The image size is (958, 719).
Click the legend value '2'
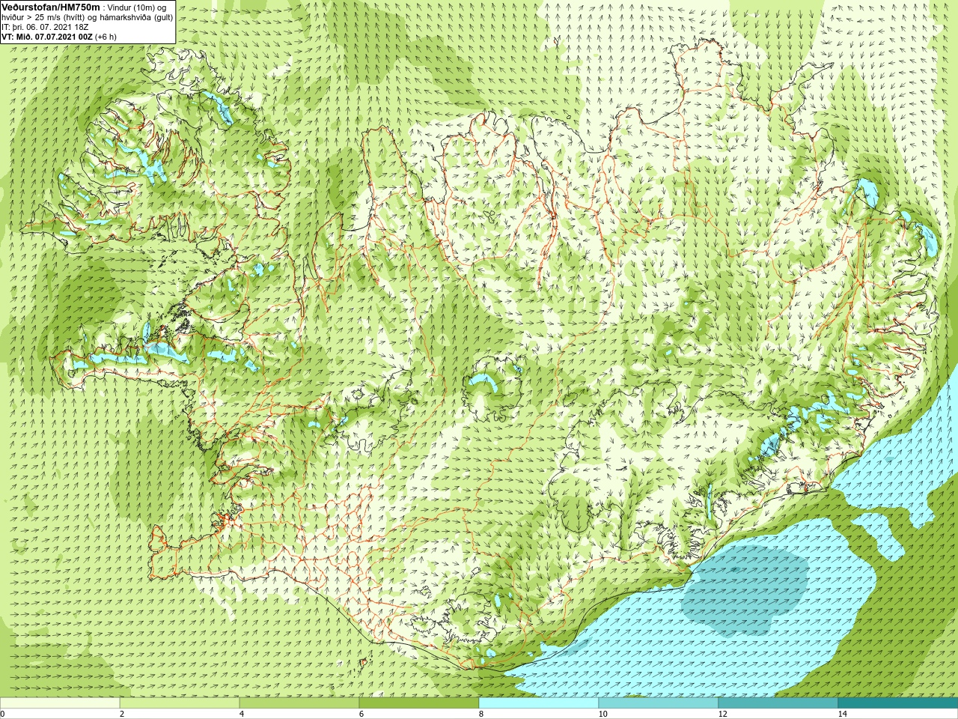[122, 714]
